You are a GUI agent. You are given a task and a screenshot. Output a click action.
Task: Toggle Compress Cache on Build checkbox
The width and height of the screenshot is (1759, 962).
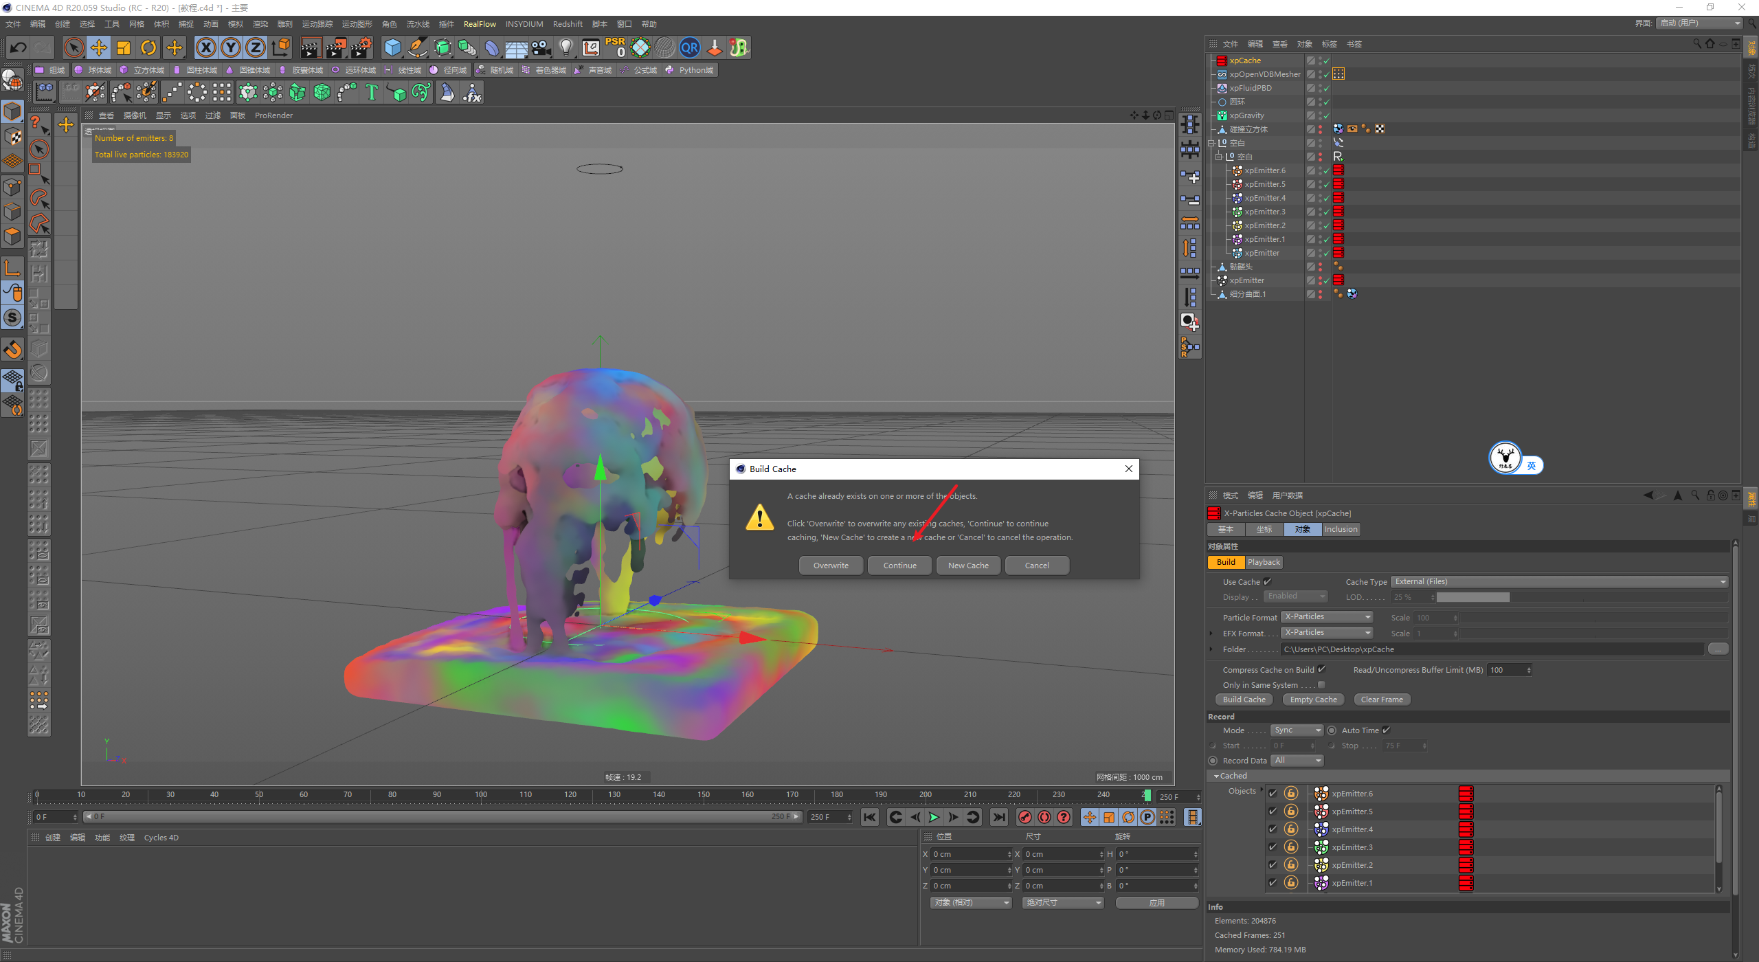click(1321, 669)
